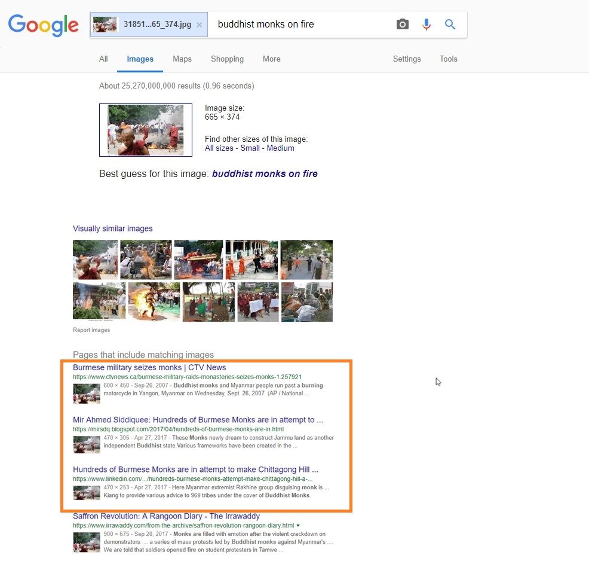
Task: Click the linkedin.com result URL
Action: pyautogui.click(x=192, y=478)
